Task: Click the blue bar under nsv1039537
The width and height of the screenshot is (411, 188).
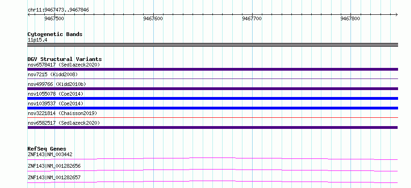Action: 212,108
